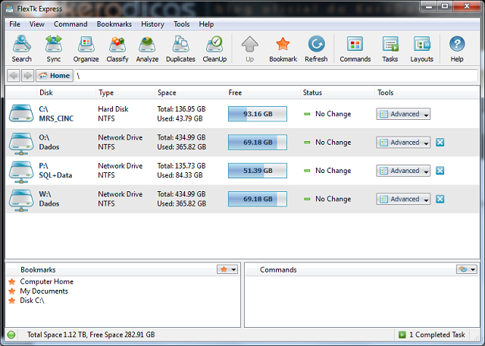
Task: Select the MRS_CINC volume label
Action: [56, 118]
